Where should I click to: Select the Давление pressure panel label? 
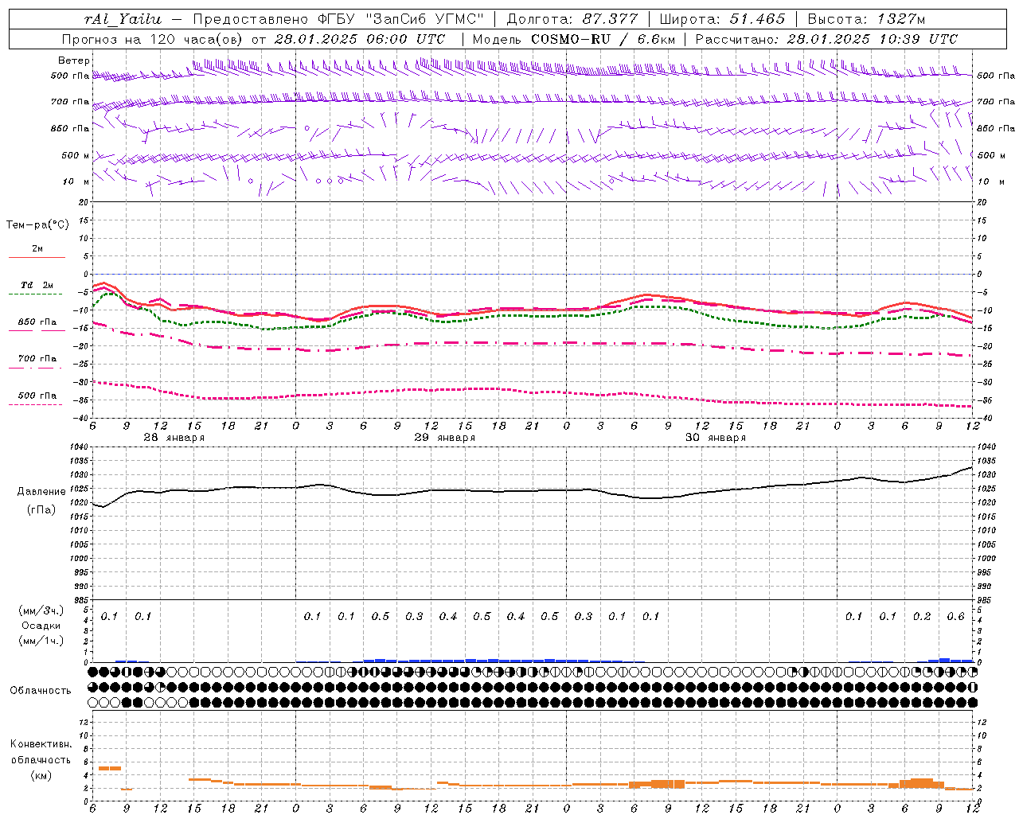click(41, 492)
